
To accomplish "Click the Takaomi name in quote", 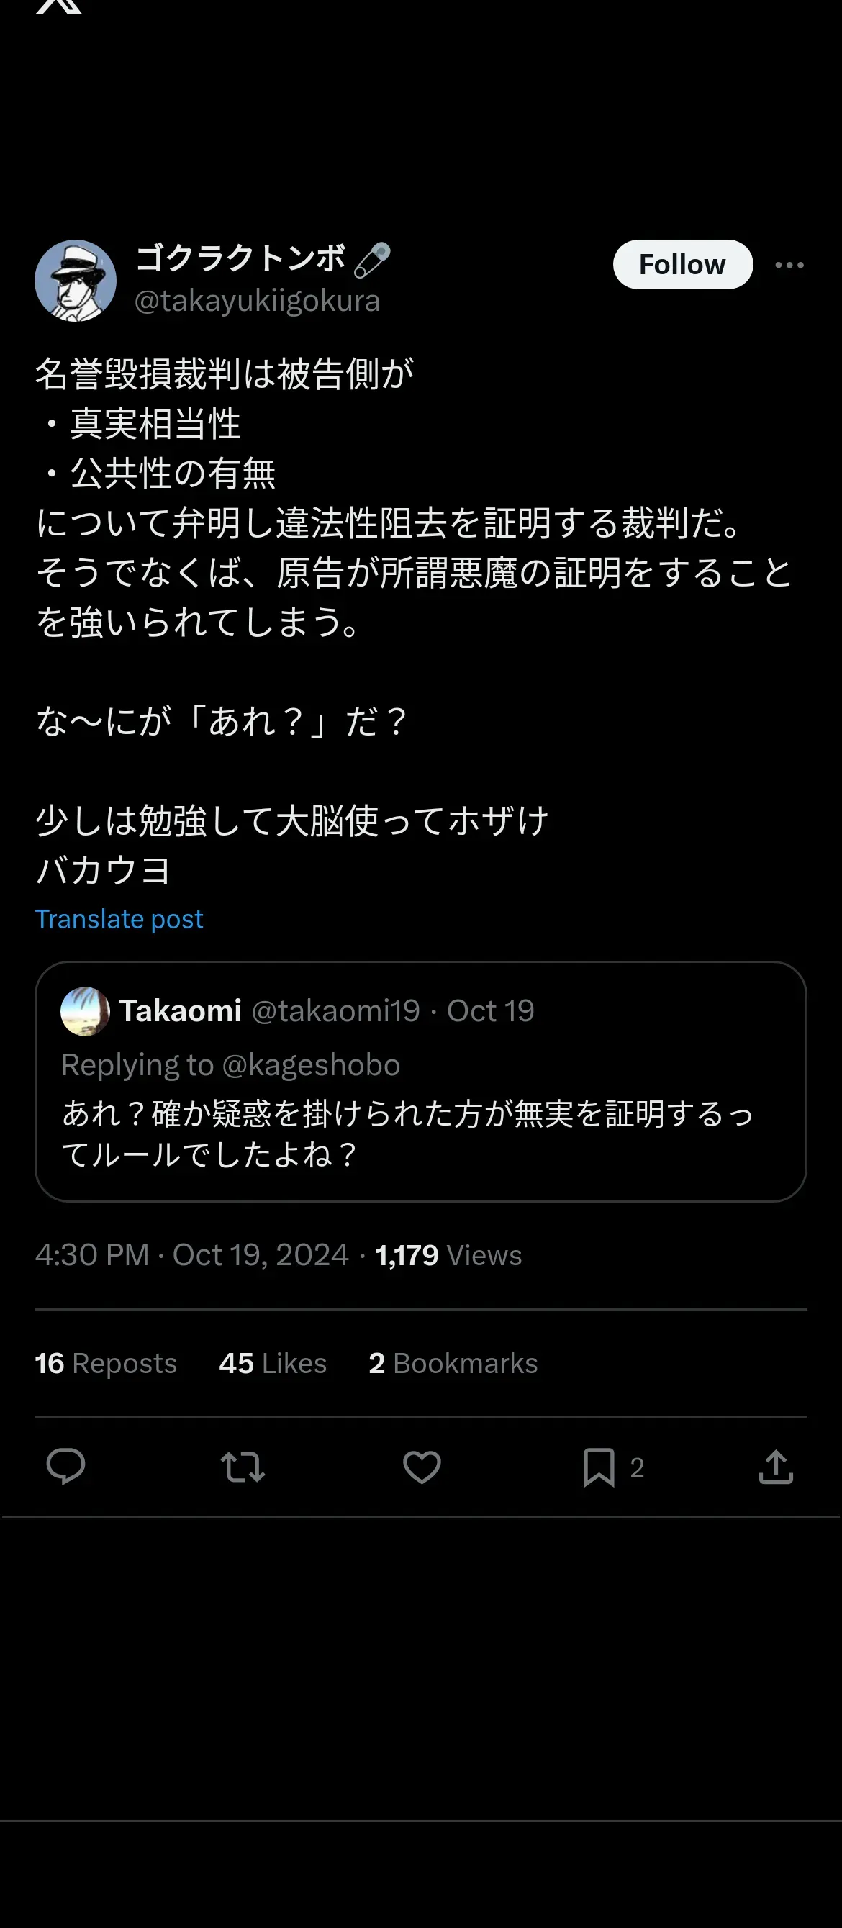I will [181, 1010].
